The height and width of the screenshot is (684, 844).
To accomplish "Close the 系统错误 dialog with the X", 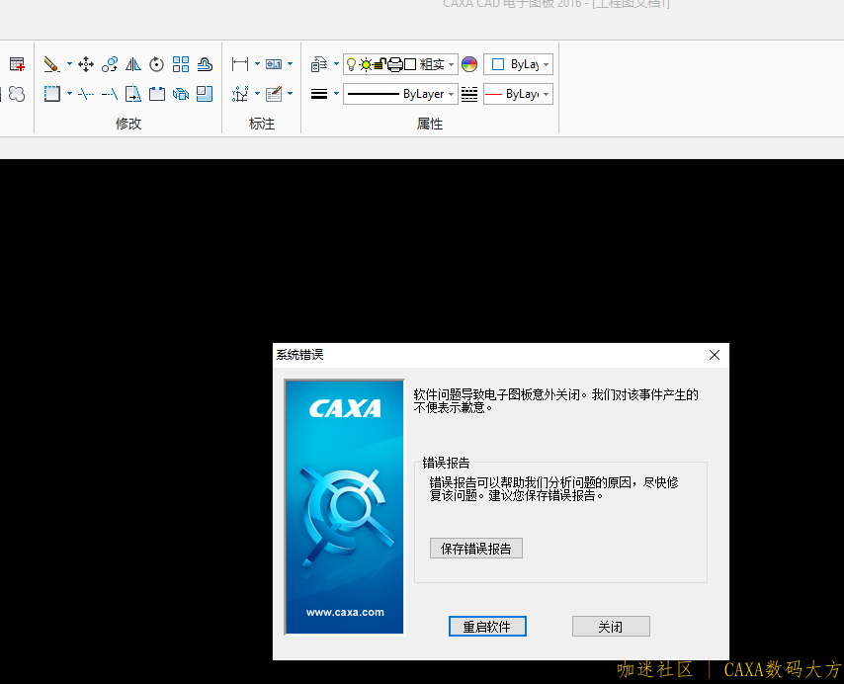I will click(715, 355).
